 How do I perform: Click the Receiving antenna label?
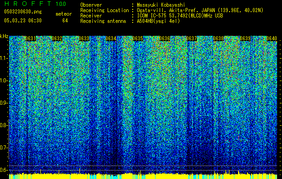click(103, 21)
